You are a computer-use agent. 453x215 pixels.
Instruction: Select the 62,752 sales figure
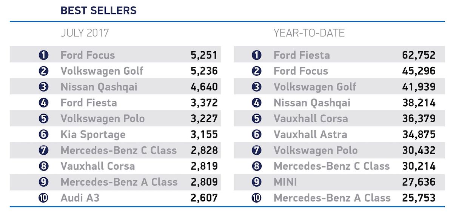[419, 55]
